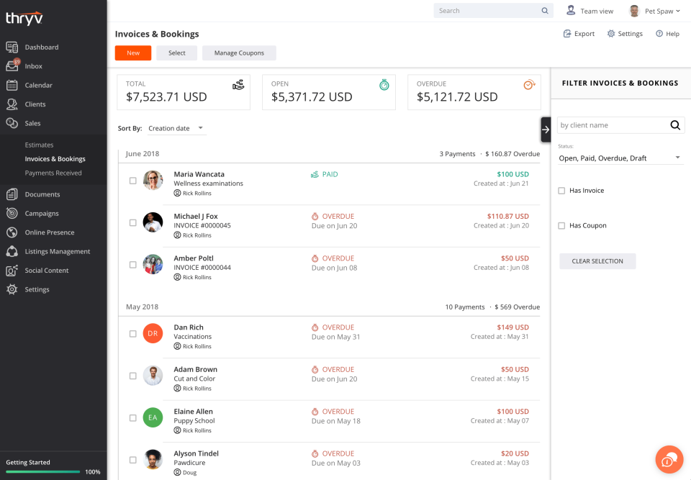This screenshot has width=691, height=480.
Task: Check the Elaine Allen invoice checkbox
Action: tap(132, 418)
